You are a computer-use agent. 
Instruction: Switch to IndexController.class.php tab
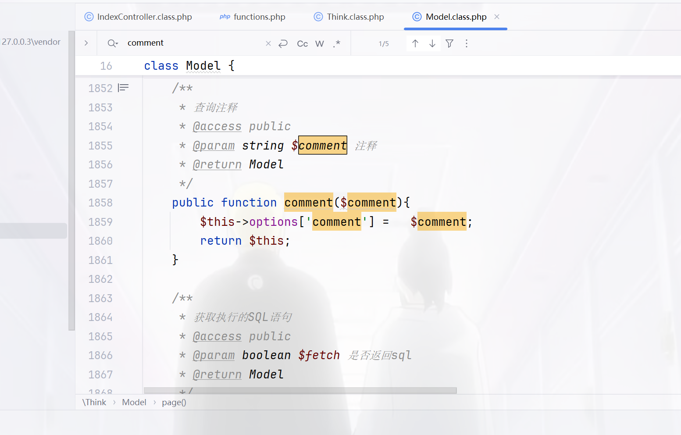coord(139,17)
